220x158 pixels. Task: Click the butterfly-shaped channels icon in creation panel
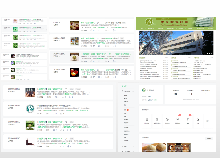(x=177, y=119)
